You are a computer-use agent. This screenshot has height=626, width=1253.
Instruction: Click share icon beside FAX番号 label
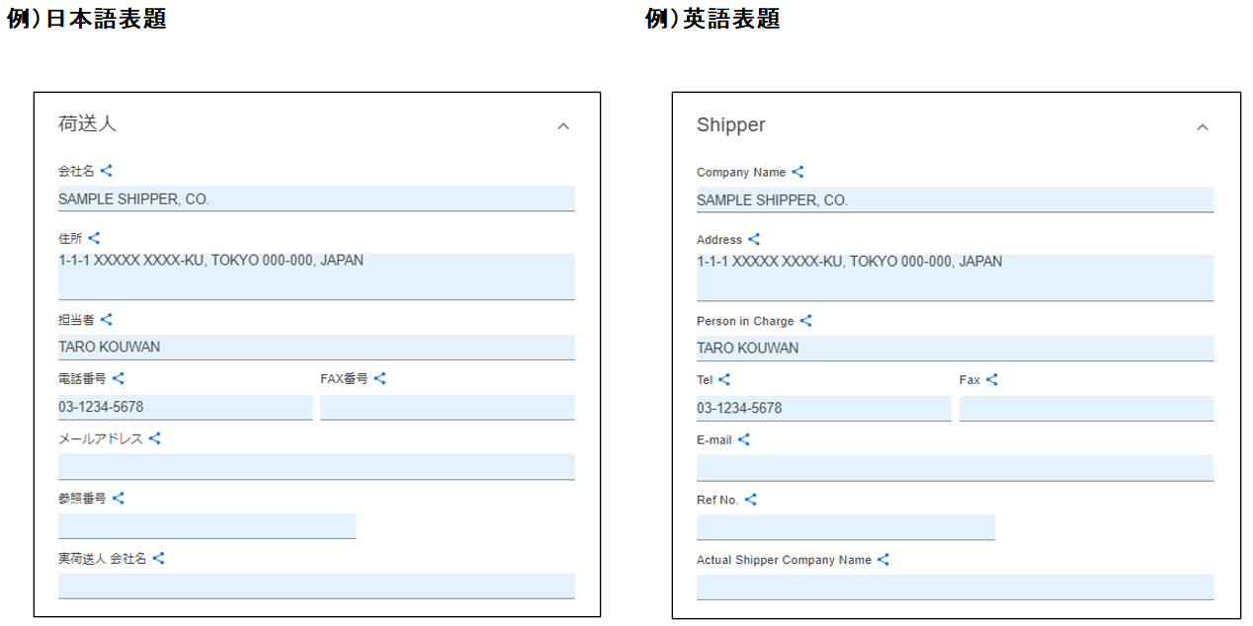[x=379, y=378]
